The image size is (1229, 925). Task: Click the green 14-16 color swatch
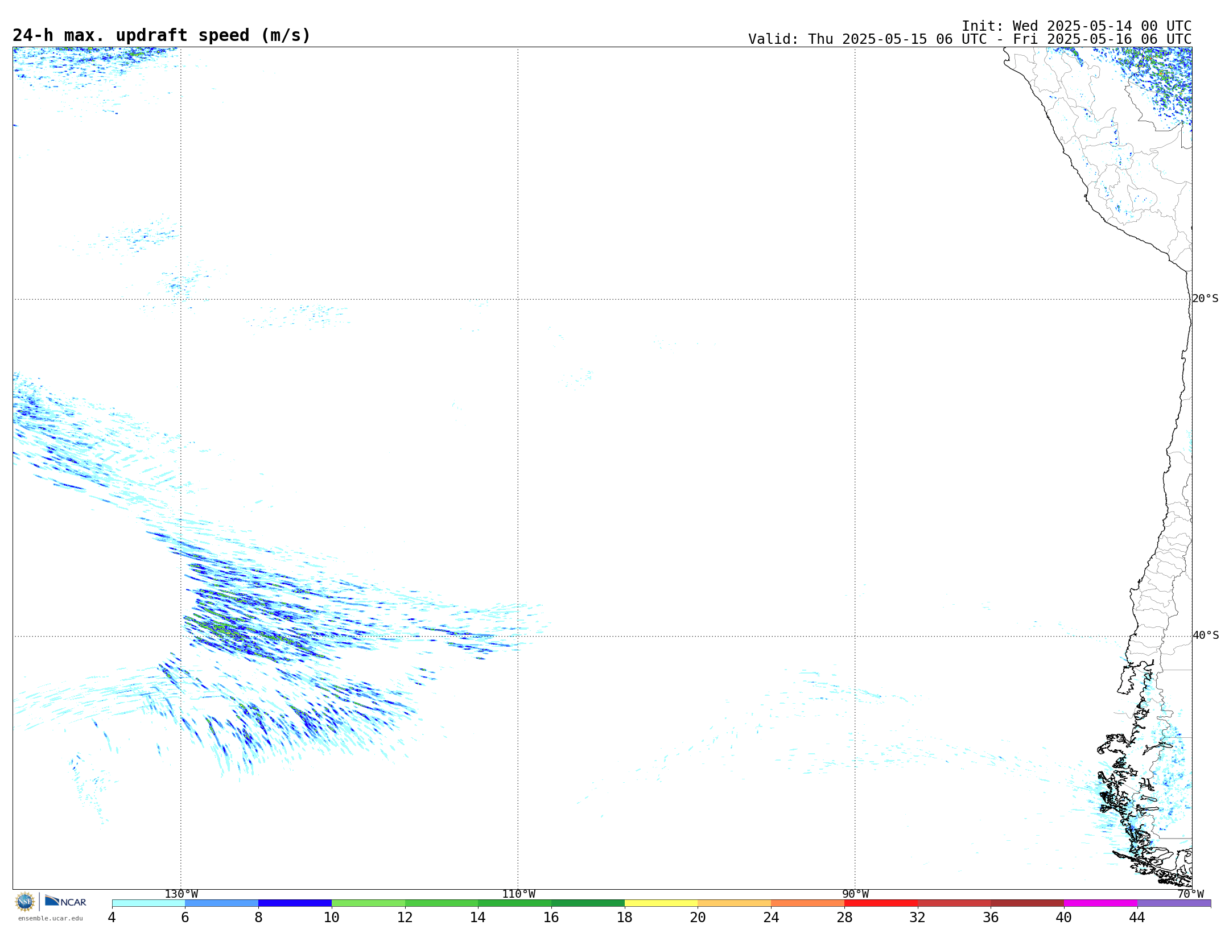point(515,903)
